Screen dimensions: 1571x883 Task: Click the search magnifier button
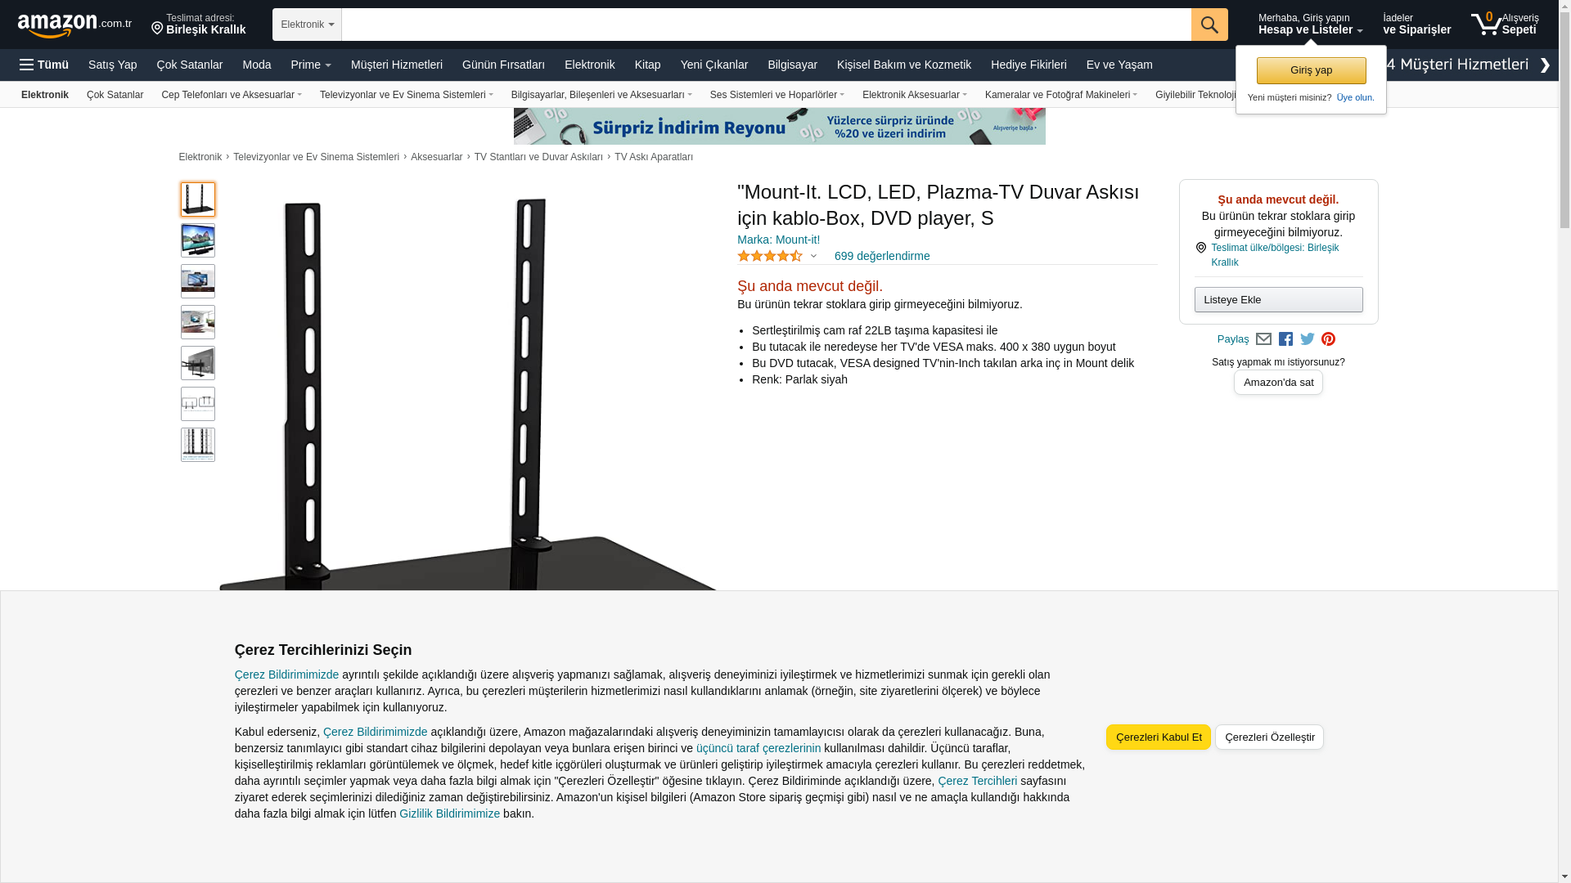click(x=1209, y=25)
